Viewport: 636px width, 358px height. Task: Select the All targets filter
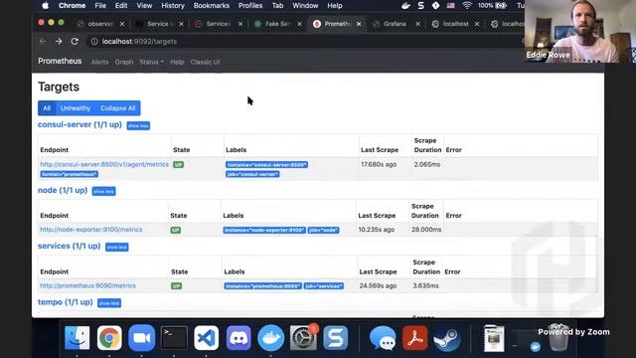[47, 108]
